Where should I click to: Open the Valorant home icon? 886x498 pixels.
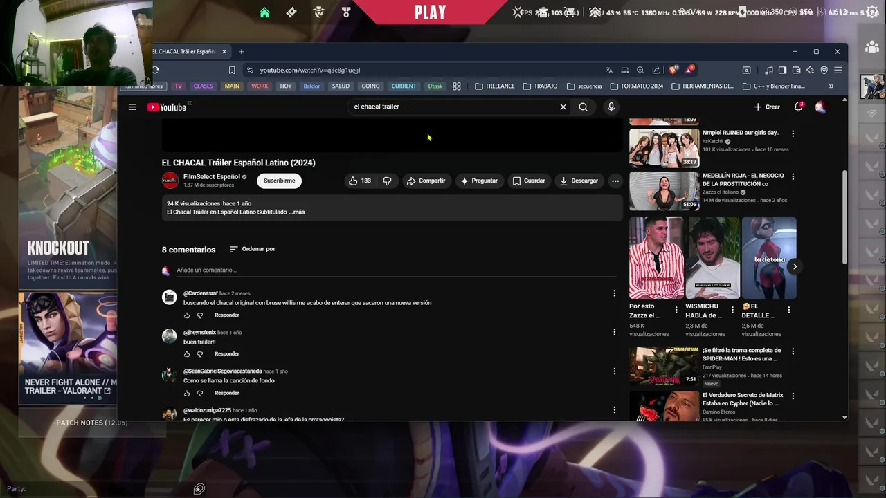click(264, 12)
